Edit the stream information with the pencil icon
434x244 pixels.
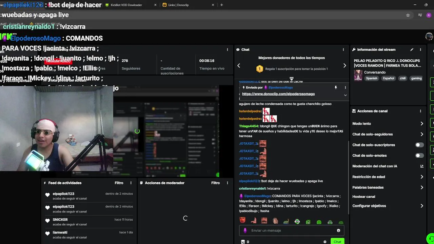[412, 49]
